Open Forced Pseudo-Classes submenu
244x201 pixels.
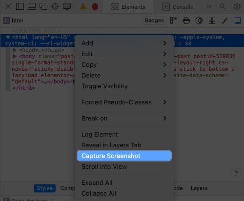click(124, 102)
